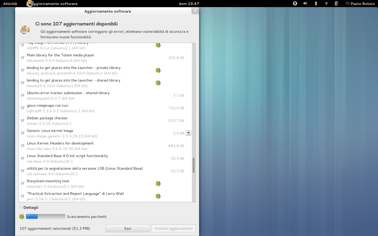
Task: Click '107 aggiornamenti selezionati (51,3 MB)' text
Action: point(55,228)
